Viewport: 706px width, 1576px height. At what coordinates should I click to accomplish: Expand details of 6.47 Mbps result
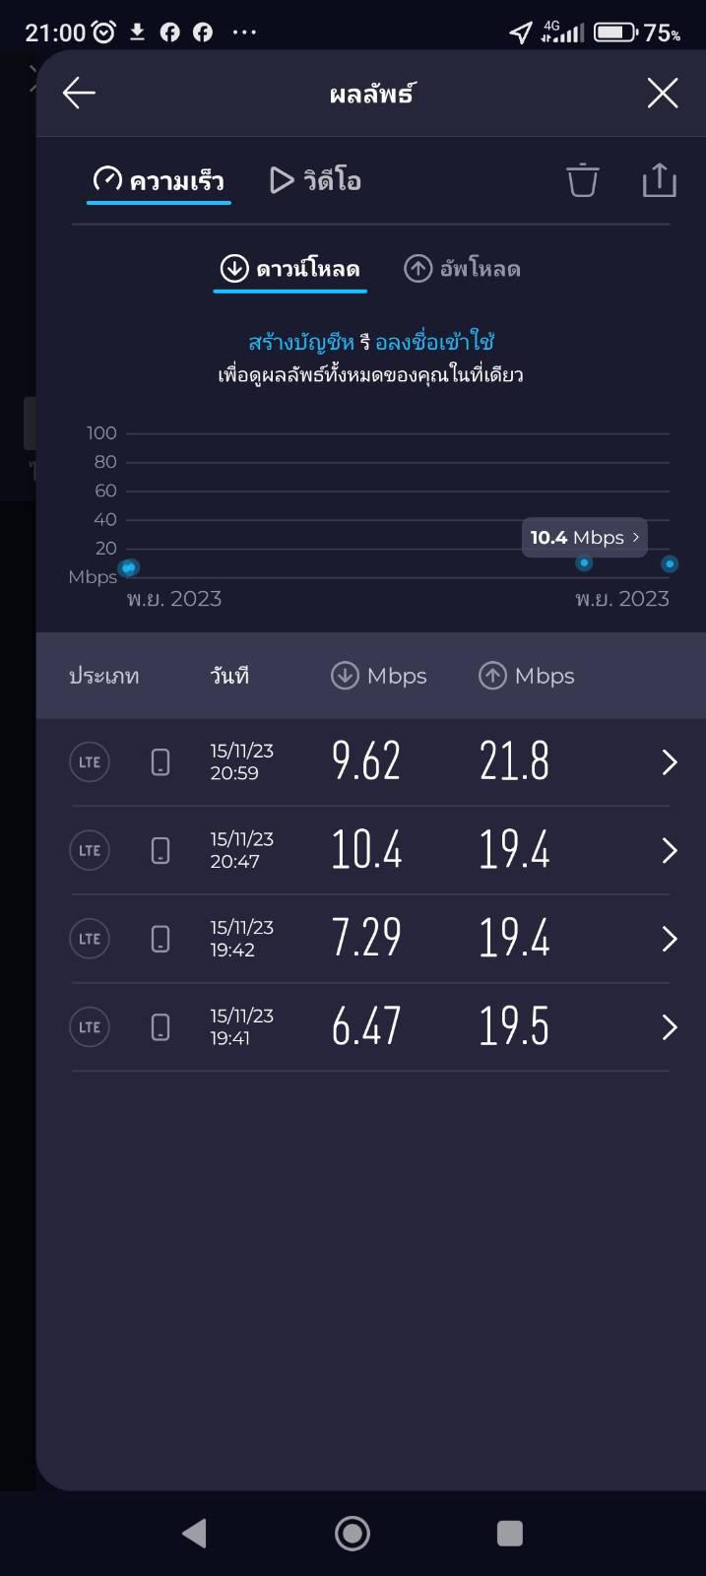(670, 1027)
